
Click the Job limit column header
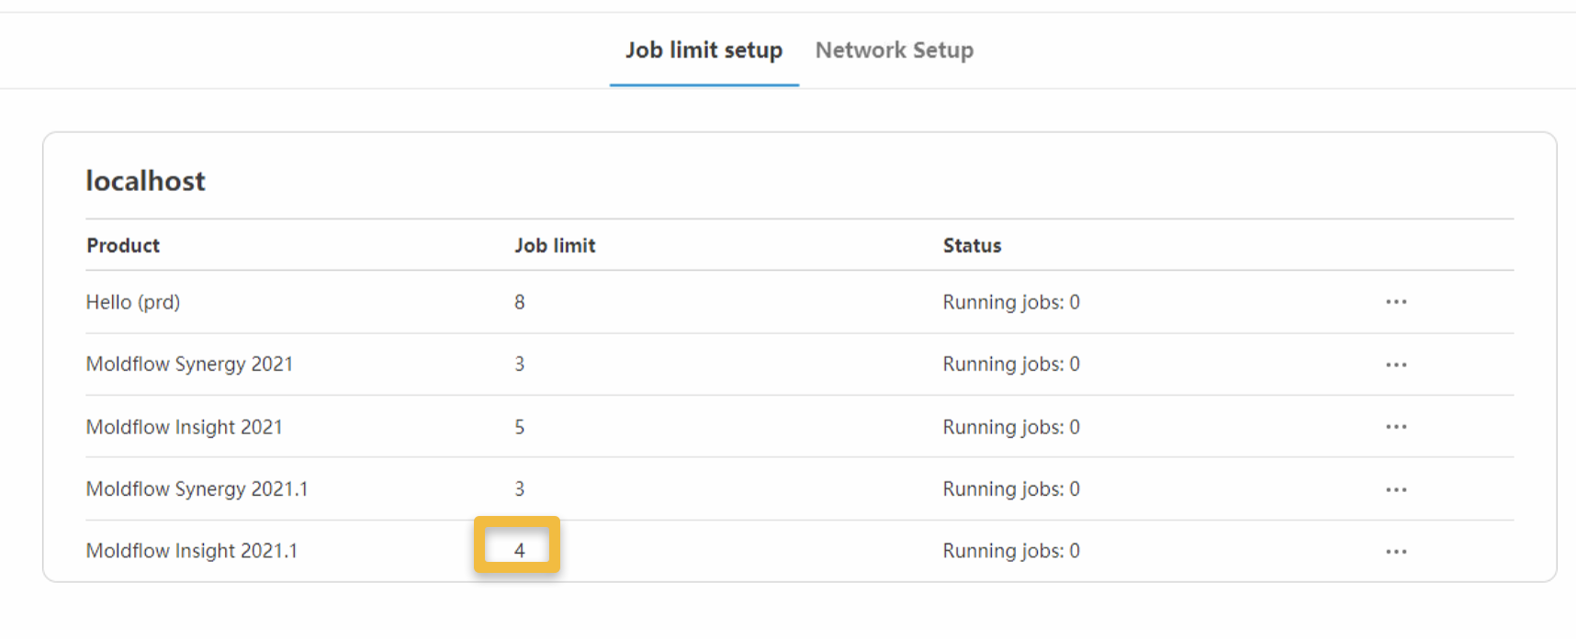pos(555,245)
